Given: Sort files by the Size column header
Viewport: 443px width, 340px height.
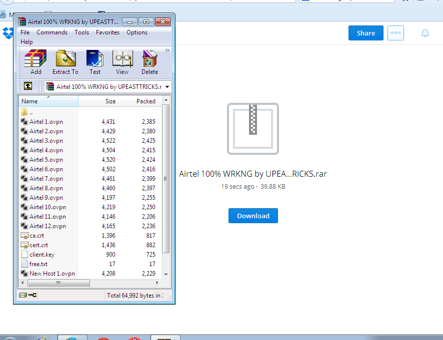Looking at the screenshot, I should (98, 101).
